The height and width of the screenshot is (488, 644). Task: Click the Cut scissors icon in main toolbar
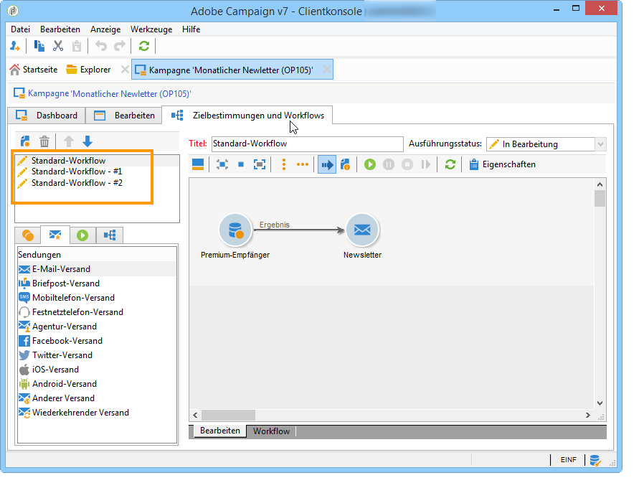(58, 46)
